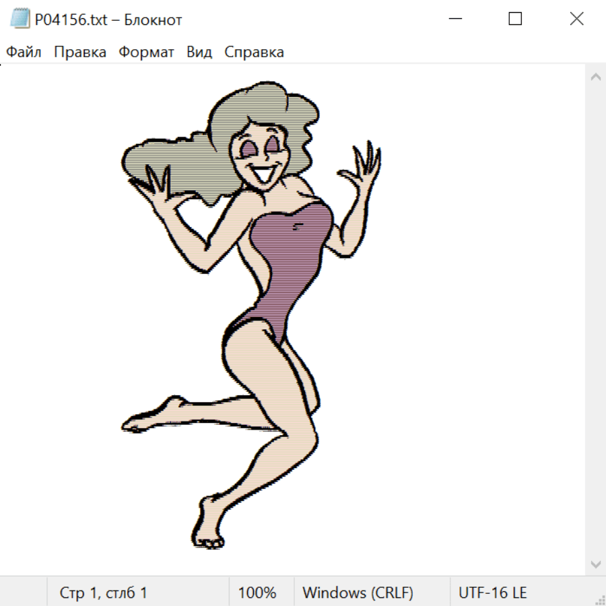Maximize the Блокнот window
The image size is (606, 606).
tap(515, 20)
